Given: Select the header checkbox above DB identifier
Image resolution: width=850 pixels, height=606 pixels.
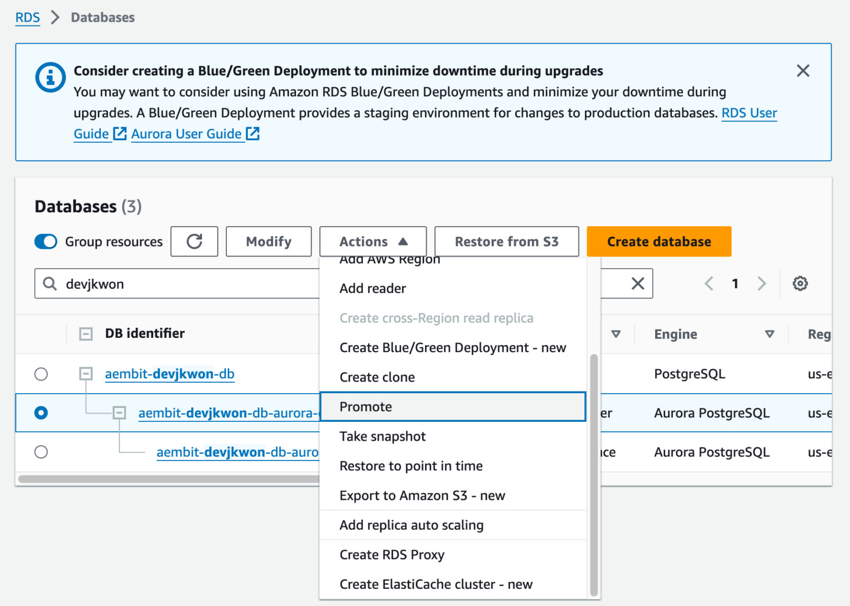Looking at the screenshot, I should tap(85, 334).
